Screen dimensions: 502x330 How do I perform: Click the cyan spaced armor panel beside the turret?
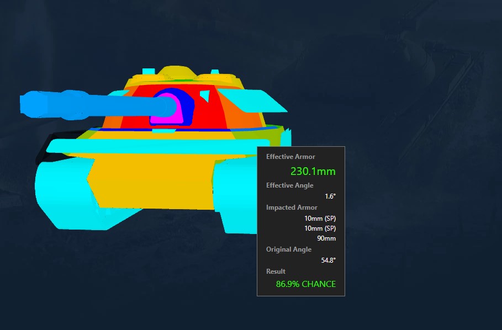pos(253,100)
